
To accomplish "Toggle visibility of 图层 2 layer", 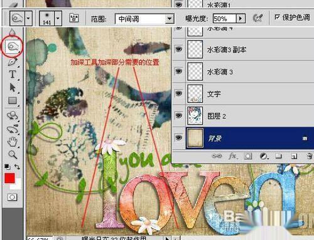I will coord(178,115).
